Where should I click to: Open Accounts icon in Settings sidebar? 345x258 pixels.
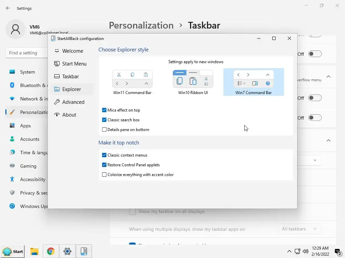12,139
